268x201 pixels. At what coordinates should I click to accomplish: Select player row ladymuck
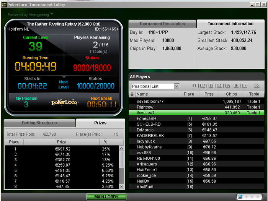(196, 141)
